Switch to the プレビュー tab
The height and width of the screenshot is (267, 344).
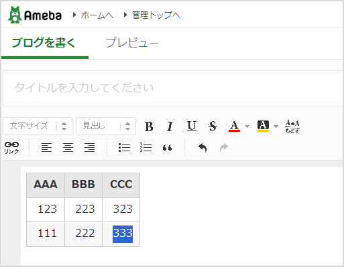[132, 42]
